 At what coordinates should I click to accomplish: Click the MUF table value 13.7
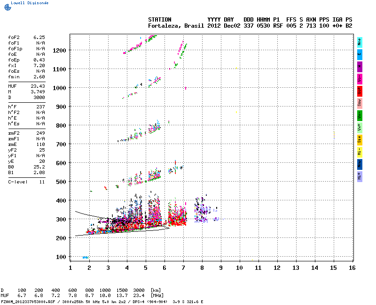click(122, 296)
